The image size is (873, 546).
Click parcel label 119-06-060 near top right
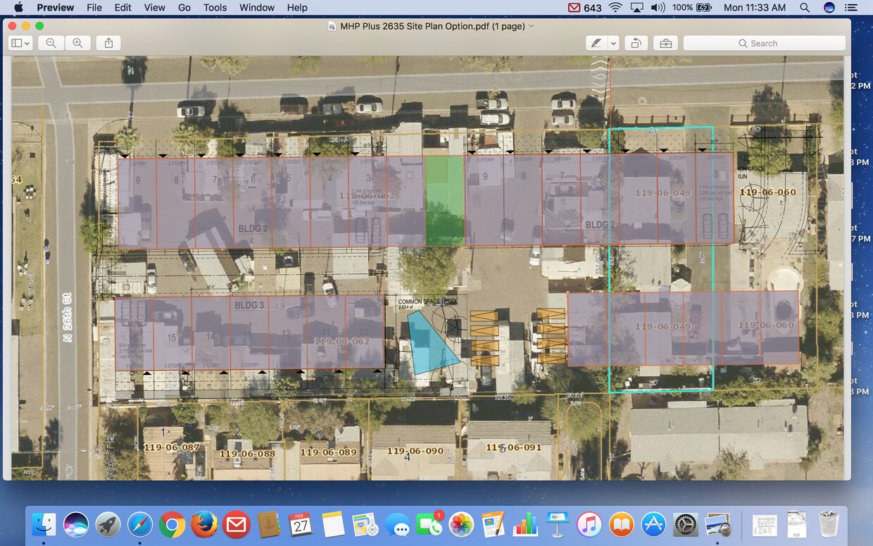pos(767,192)
